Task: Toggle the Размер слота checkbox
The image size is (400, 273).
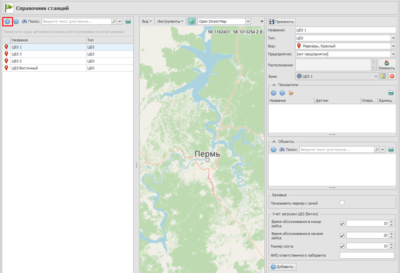Action: (x=342, y=246)
